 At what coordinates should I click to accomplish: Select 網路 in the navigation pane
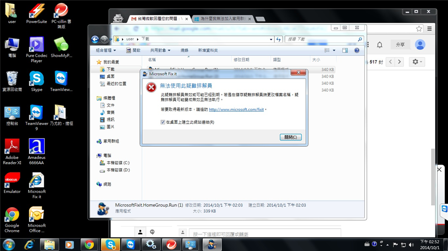click(x=104, y=184)
